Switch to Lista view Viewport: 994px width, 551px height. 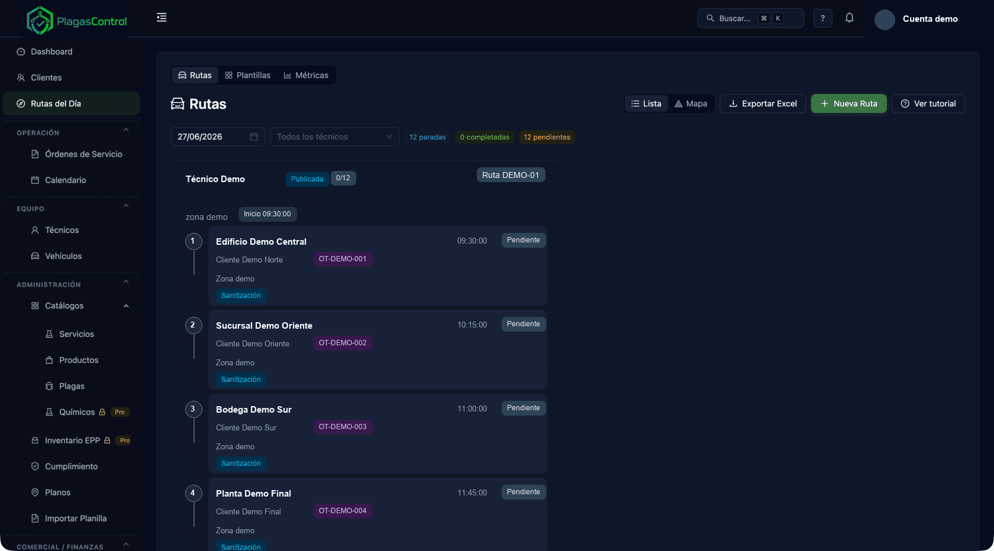click(x=646, y=103)
